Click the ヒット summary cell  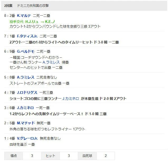point(50,156)
